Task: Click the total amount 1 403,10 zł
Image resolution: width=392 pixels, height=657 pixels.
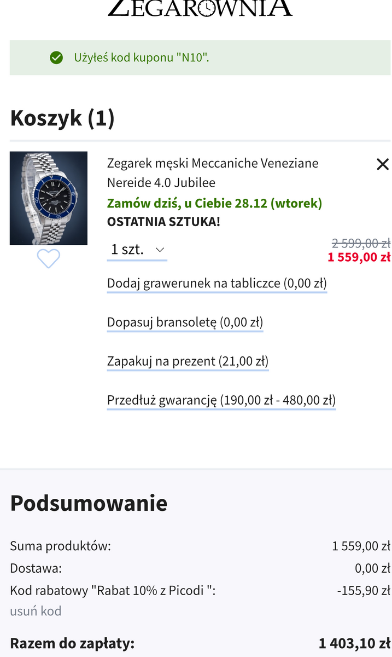Action: click(x=354, y=644)
